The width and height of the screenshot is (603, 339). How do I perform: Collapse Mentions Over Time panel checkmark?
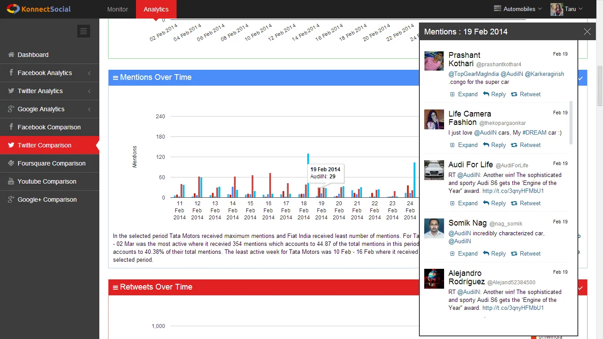[x=580, y=78]
